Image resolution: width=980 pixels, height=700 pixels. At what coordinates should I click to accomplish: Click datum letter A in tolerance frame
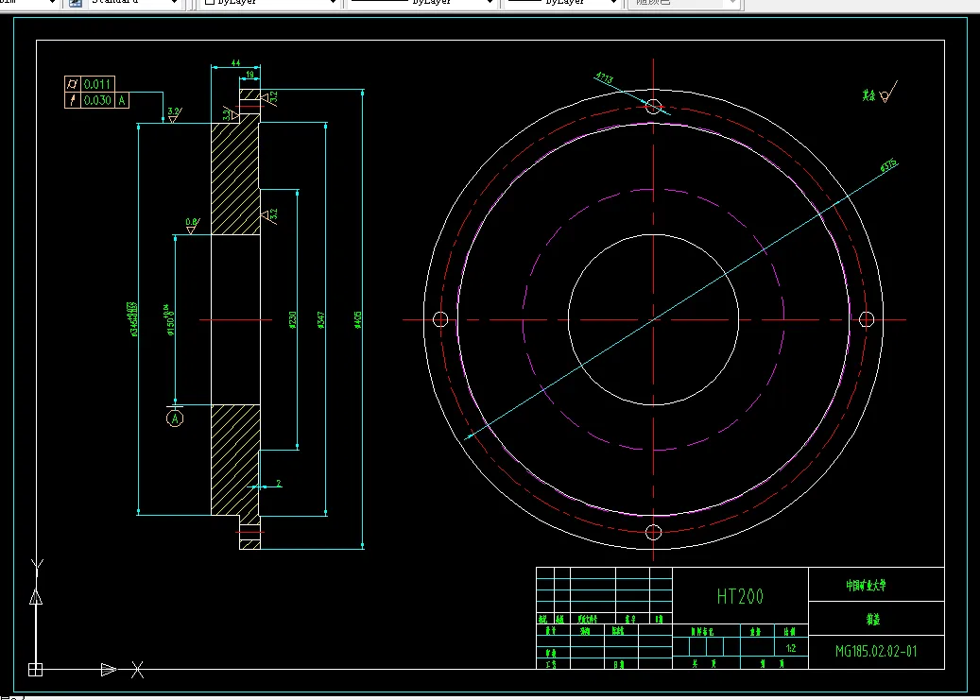coord(122,100)
